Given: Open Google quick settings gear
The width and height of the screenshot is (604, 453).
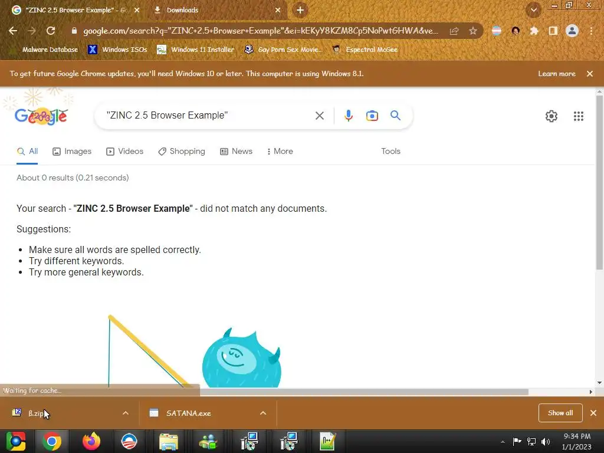Looking at the screenshot, I should (x=552, y=116).
